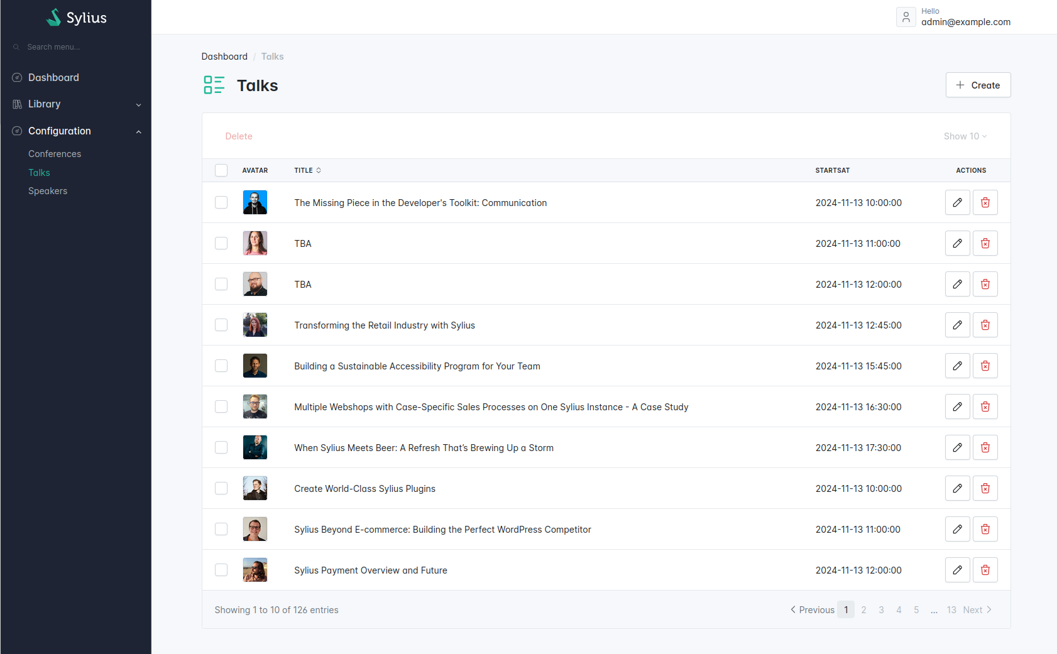The width and height of the screenshot is (1057, 654).
Task: Open the Show 10 per-page dropdown
Action: tap(965, 136)
